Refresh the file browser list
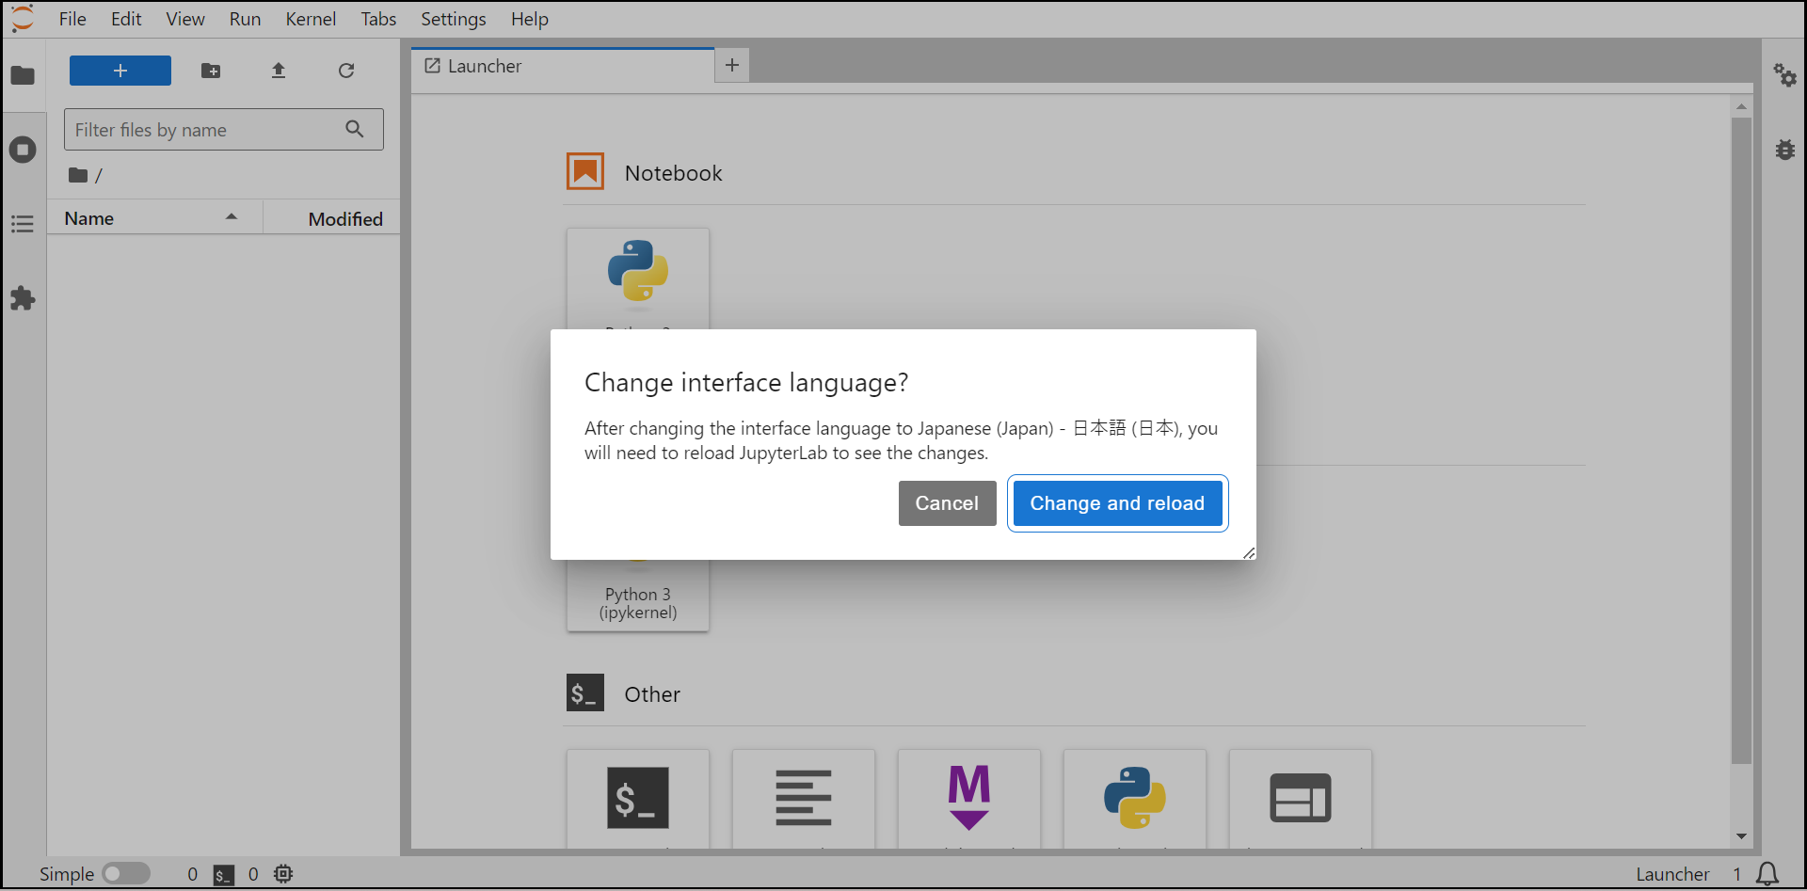Screen dimensions: 1807x891 pos(346,71)
